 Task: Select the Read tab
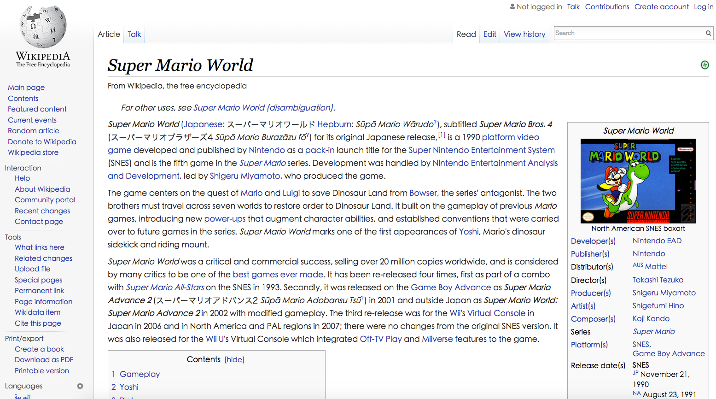466,34
